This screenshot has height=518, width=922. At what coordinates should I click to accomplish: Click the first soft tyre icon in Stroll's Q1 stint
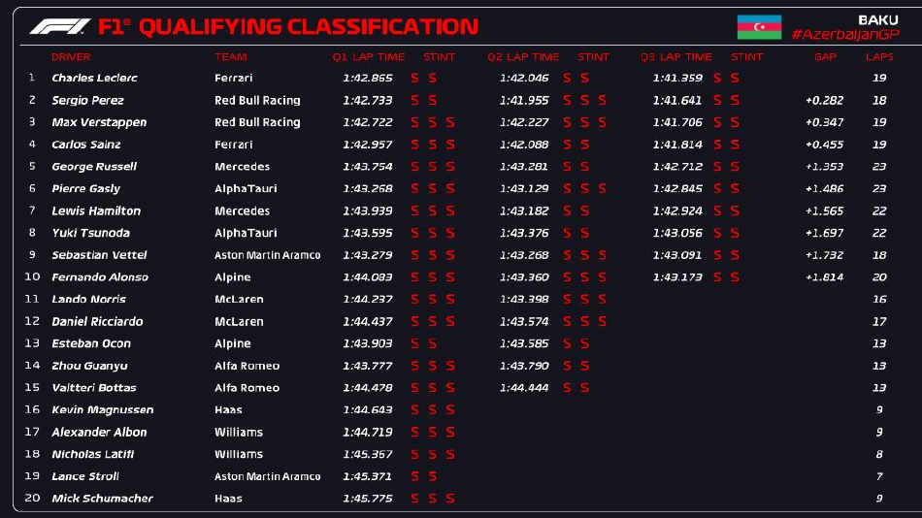click(414, 476)
